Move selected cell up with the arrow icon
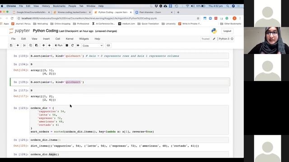This screenshot has height=162, width=289. 43,45
